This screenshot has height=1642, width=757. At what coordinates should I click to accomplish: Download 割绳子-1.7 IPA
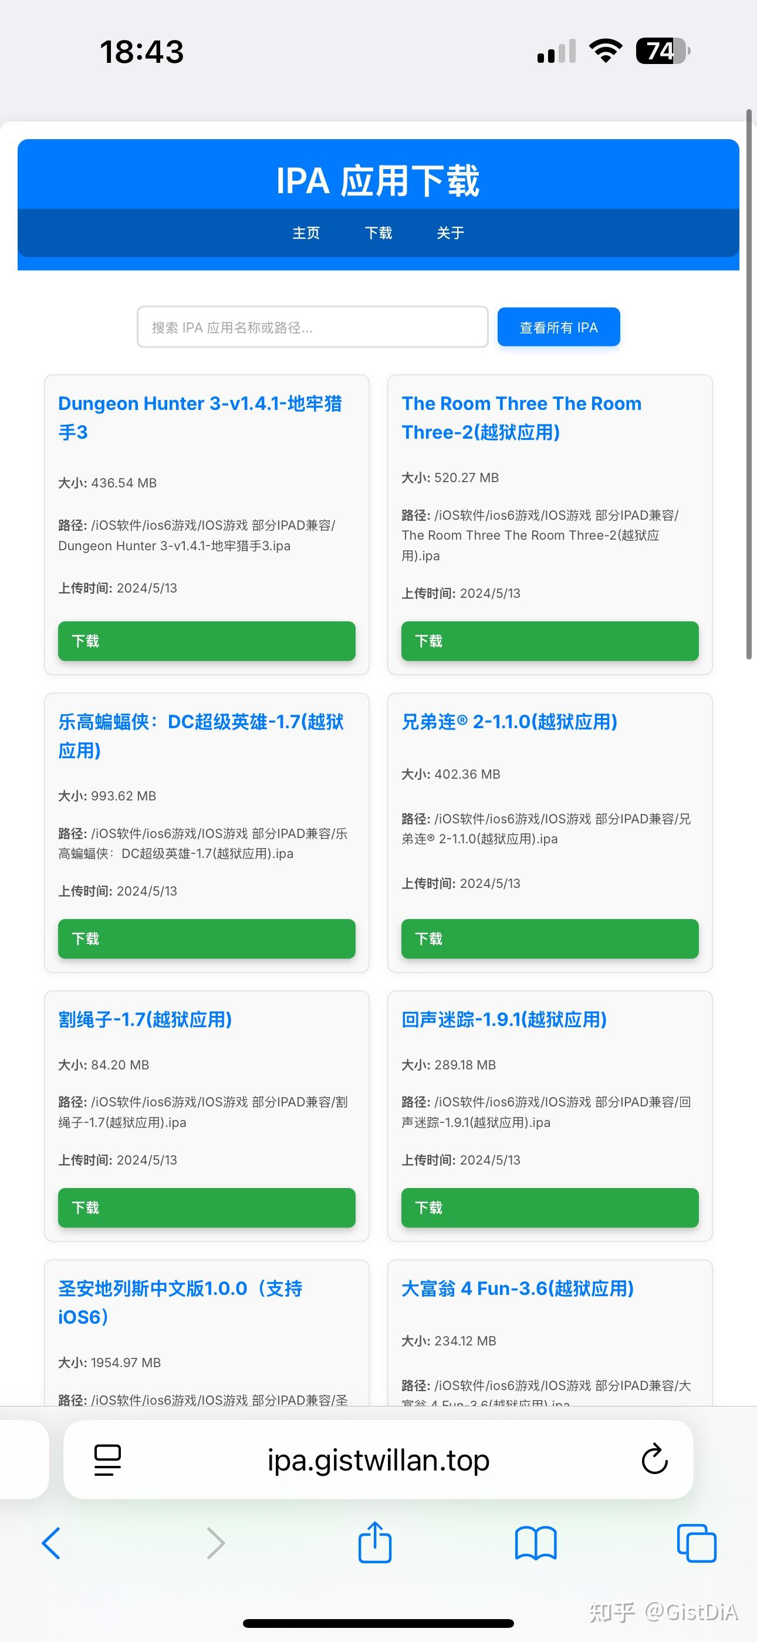click(x=207, y=1208)
